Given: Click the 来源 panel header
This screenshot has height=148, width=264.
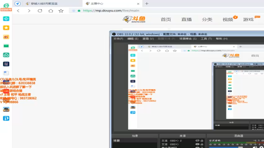Looking at the screenshot, I should point(182,136).
